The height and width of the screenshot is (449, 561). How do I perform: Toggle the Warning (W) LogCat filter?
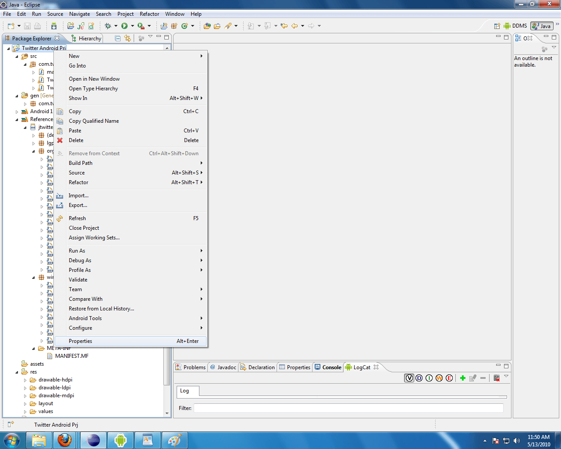pos(439,378)
